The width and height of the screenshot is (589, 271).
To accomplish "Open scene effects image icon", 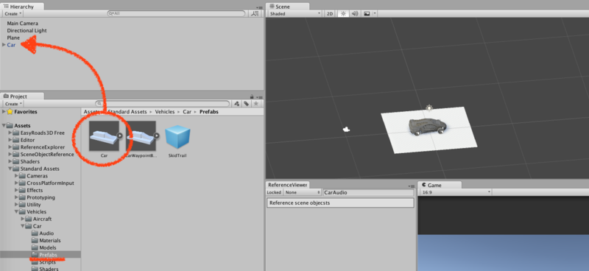I will pyautogui.click(x=367, y=13).
